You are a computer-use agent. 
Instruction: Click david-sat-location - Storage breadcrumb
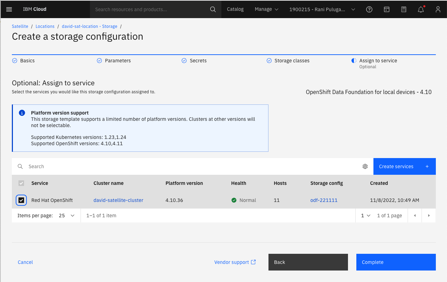point(90,26)
